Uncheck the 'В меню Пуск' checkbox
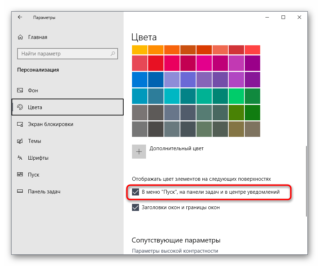This screenshot has height=266, width=319. coord(136,192)
